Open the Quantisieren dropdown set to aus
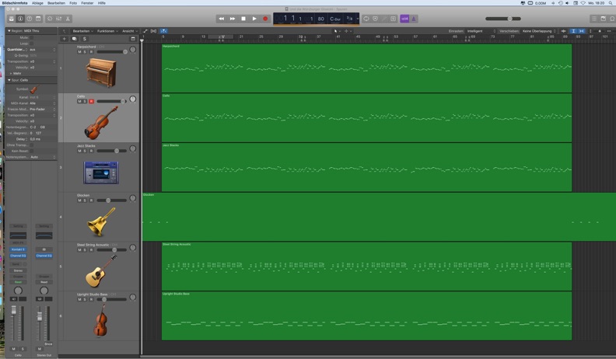The width and height of the screenshot is (616, 359). (x=43, y=50)
